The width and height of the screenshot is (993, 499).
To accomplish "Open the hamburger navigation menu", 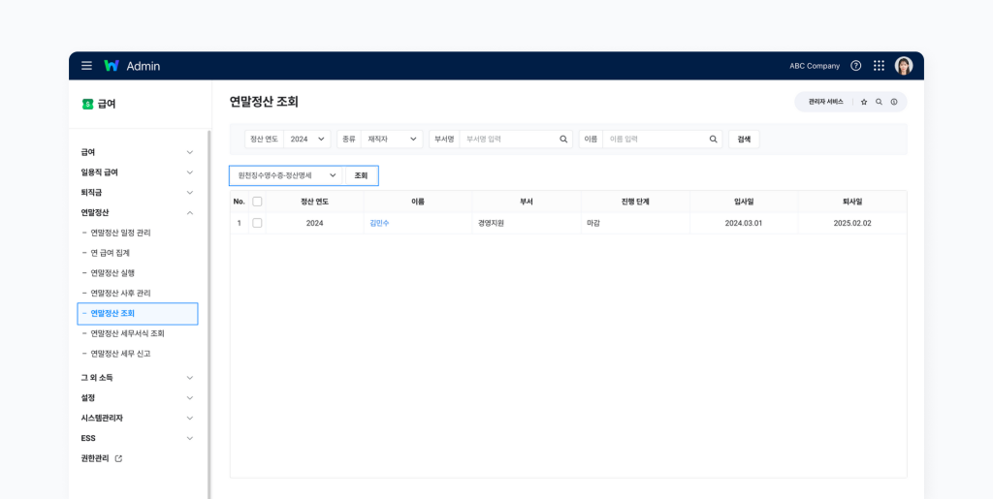I will tap(86, 66).
